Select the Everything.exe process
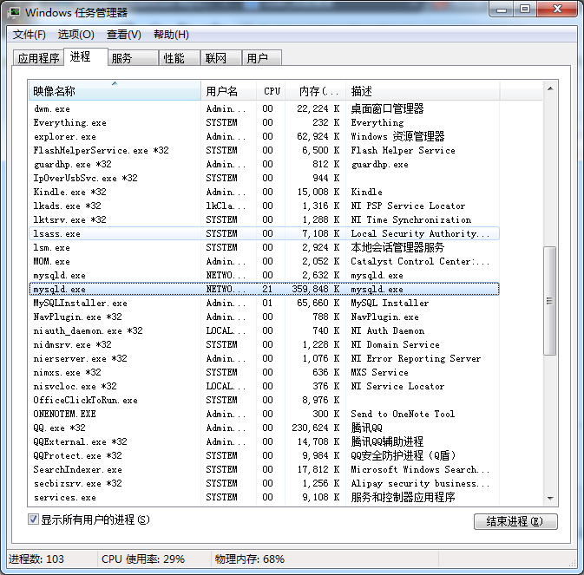This screenshot has height=575, width=584. [264, 122]
